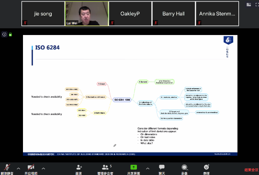Open the meeting information icon
259x175 pixels.
click(4, 35)
